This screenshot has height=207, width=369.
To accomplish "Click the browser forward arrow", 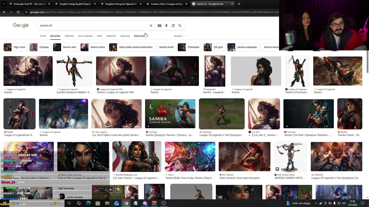I will 11,12.
